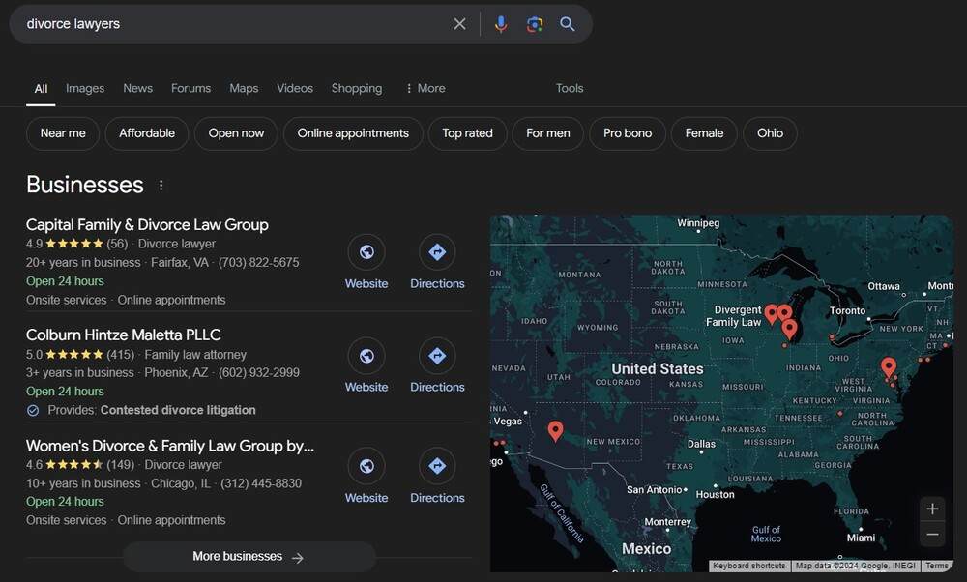Select the map pin in Arizona
Image resolution: width=967 pixels, height=582 pixels.
coord(555,431)
